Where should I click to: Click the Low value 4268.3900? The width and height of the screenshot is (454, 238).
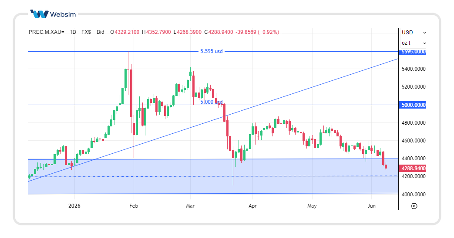pyautogui.click(x=189, y=32)
